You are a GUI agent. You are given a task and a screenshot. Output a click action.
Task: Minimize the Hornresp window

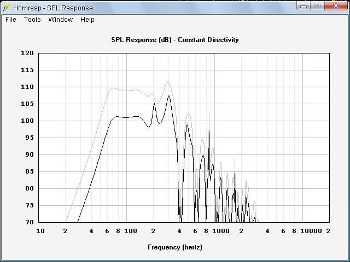pyautogui.click(x=305, y=6)
